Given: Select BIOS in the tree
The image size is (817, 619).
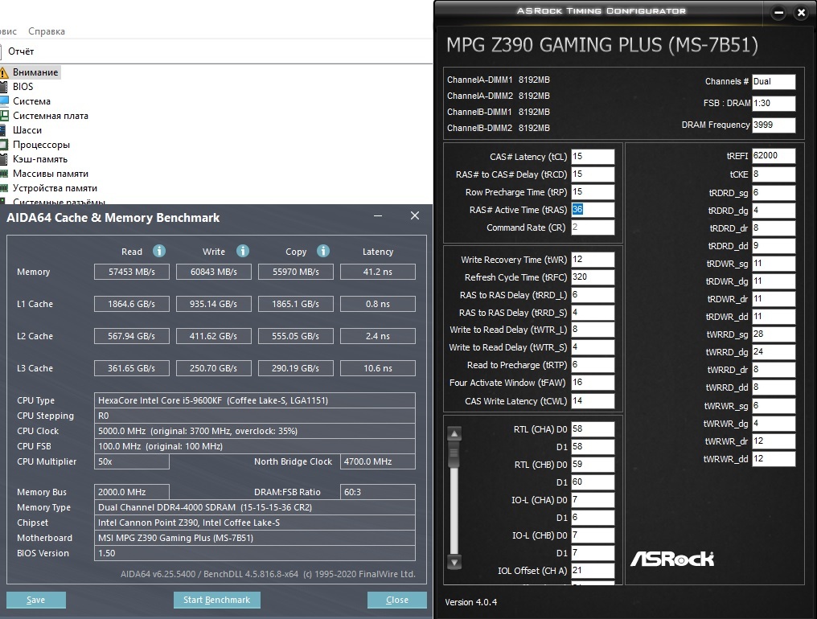Looking at the screenshot, I should (23, 87).
